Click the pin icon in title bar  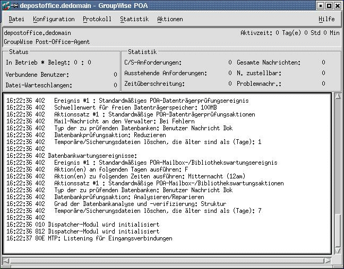pyautogui.click(x=15, y=5)
